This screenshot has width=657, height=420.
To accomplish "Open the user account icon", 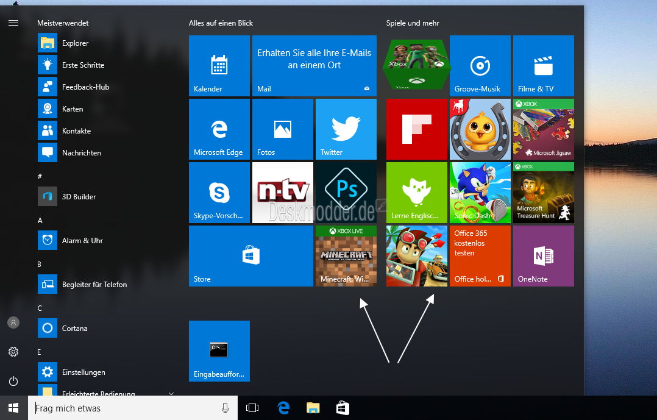I will (x=13, y=322).
